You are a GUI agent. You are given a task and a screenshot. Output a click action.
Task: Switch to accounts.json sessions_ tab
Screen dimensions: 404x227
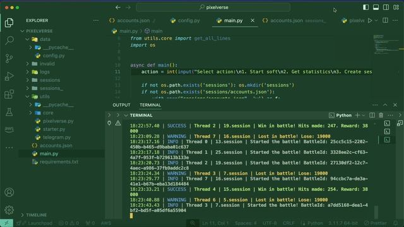[287, 21]
